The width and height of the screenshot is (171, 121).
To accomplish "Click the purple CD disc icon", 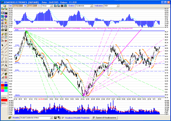I will 6,16.
